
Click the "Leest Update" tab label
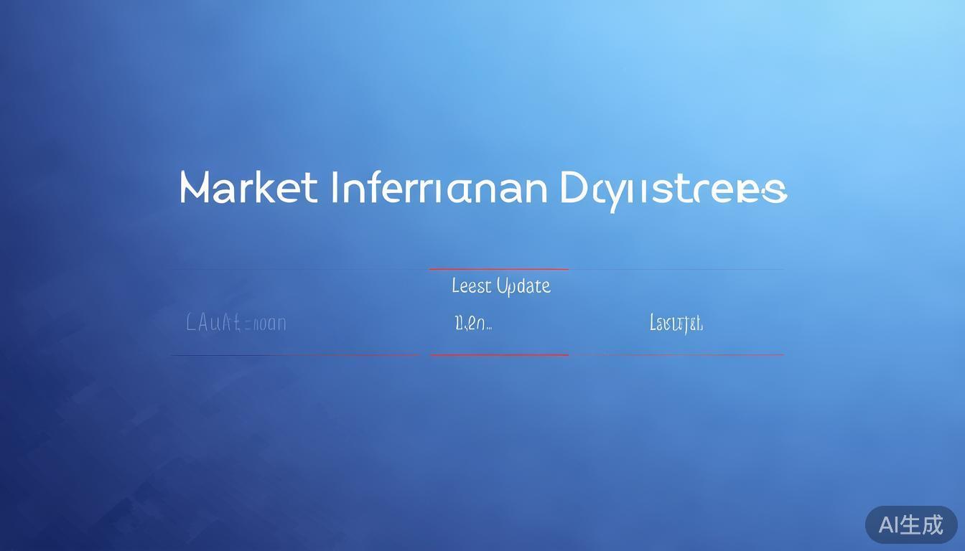coord(500,286)
